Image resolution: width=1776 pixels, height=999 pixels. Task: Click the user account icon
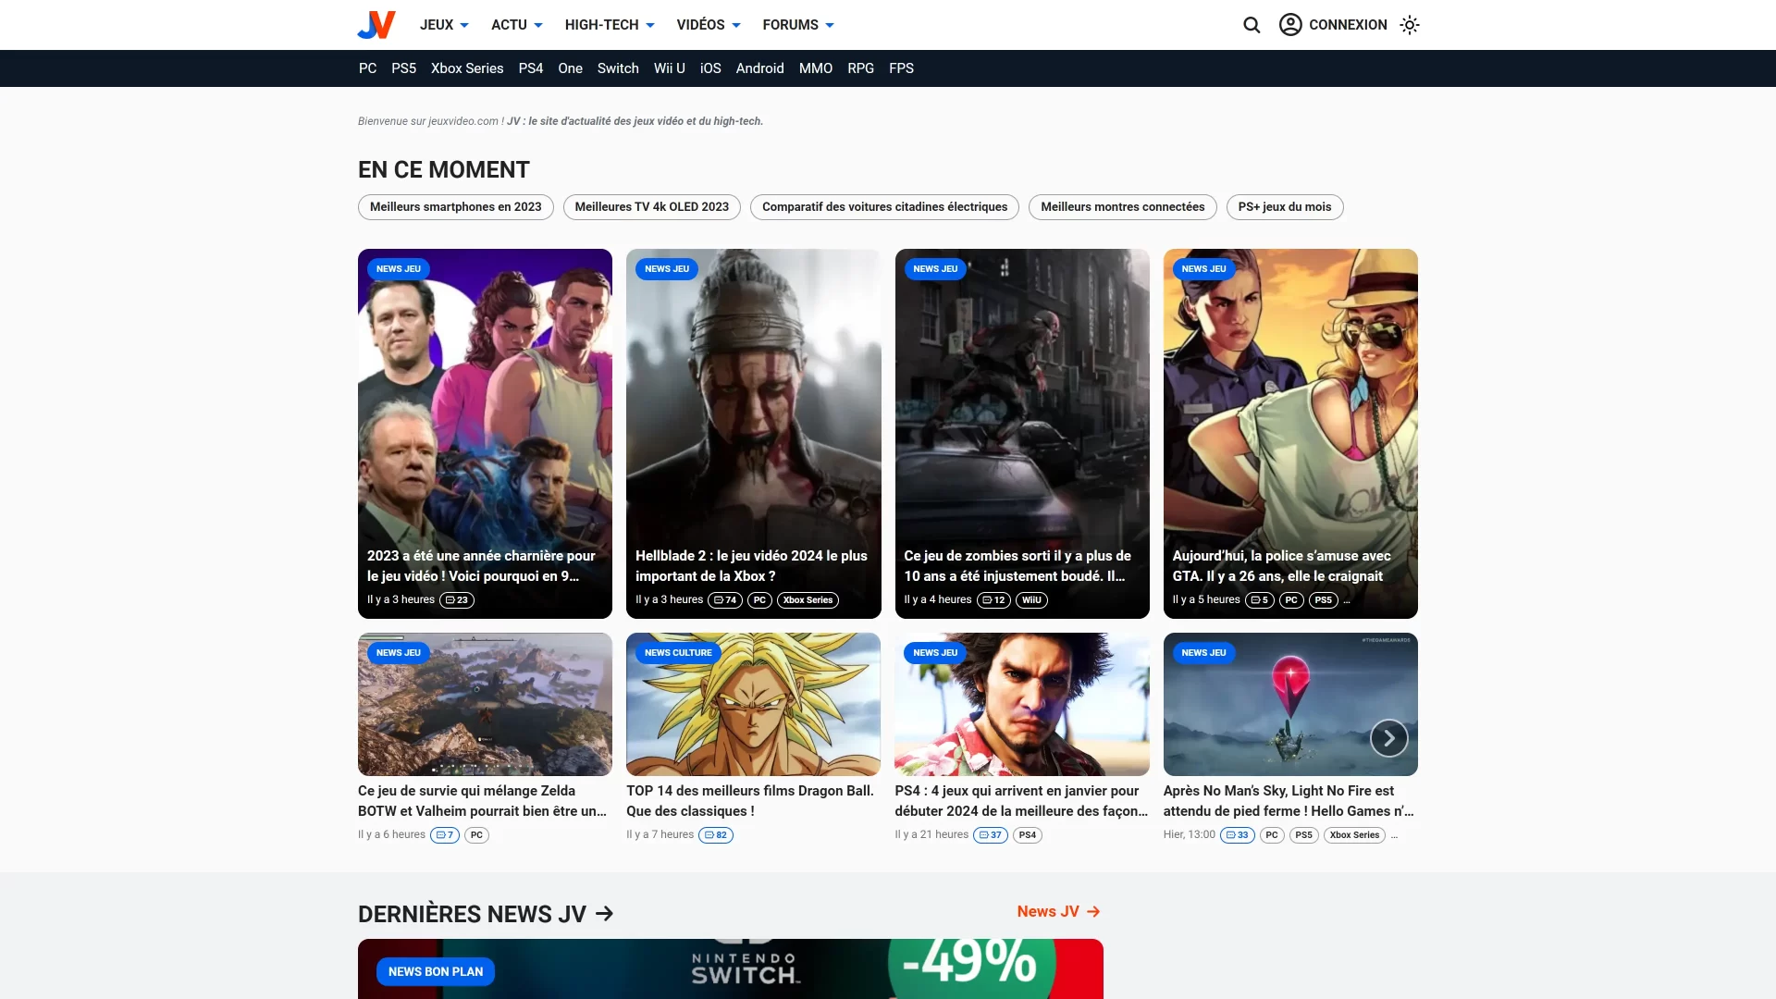1290,25
